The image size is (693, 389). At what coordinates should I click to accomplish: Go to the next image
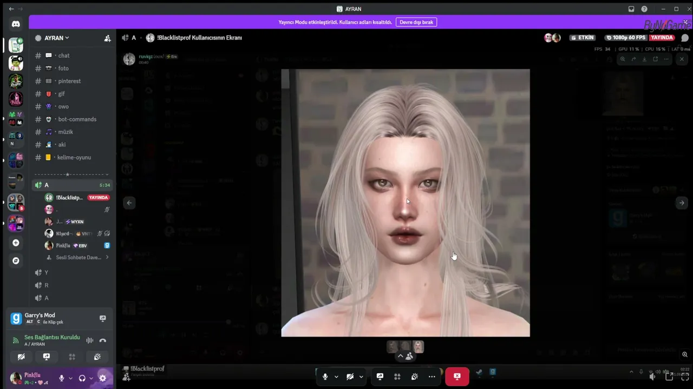pos(682,203)
